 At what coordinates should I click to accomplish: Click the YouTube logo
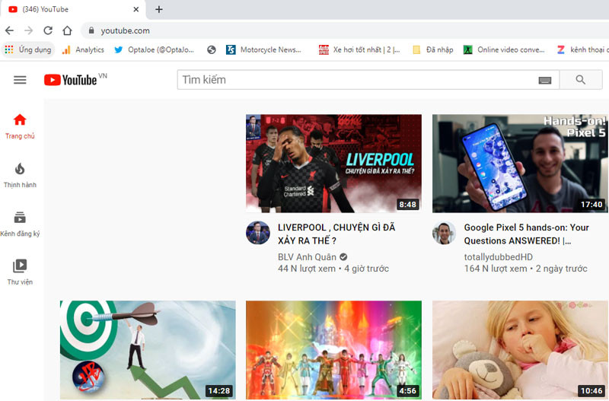[x=71, y=80]
